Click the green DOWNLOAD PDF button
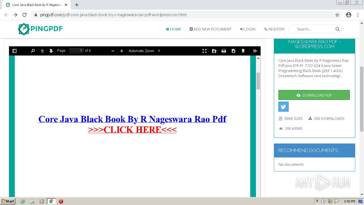This screenshot has height=205, width=364. [x=314, y=95]
